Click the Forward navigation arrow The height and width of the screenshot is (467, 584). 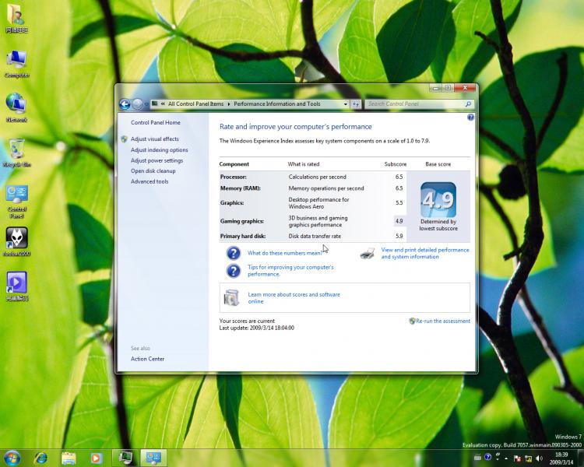pyautogui.click(x=137, y=104)
